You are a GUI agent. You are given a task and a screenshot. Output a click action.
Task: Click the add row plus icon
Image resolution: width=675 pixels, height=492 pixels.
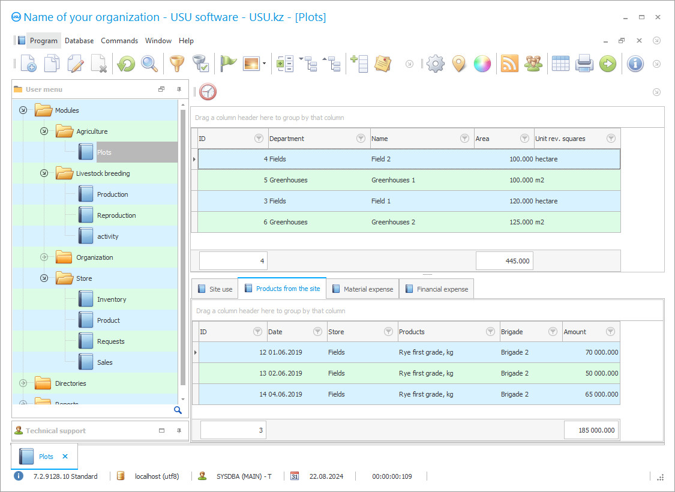click(359, 64)
